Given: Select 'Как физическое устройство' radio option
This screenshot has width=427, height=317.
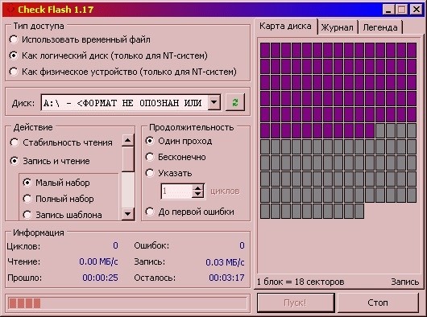Looking at the screenshot, I should 122,72.
